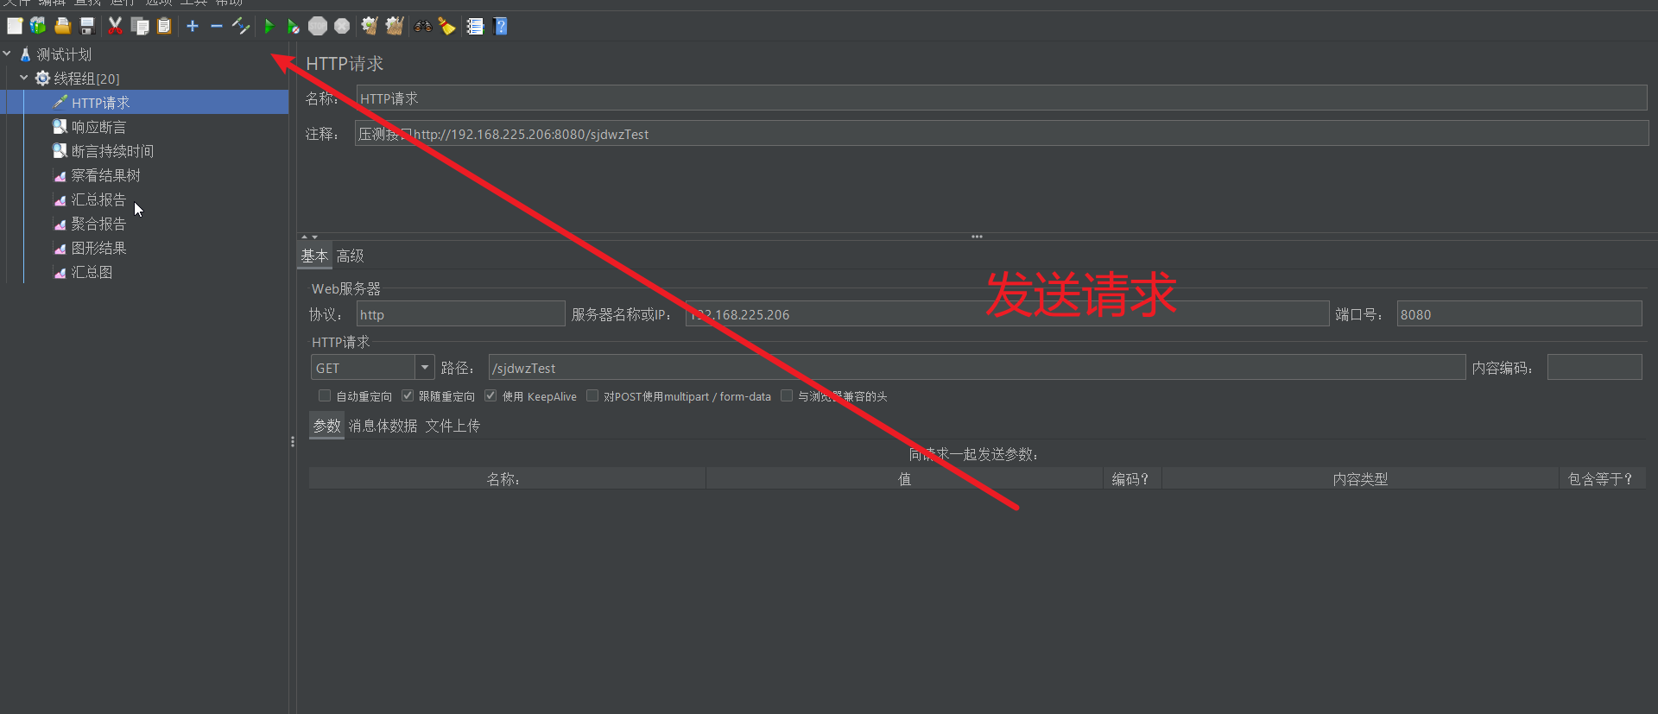Image resolution: width=1658 pixels, height=714 pixels.
Task: Click the 协议 field with http
Action: coord(461,314)
